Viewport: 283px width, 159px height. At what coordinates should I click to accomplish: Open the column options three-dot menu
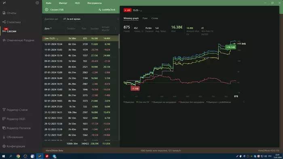[116, 29]
